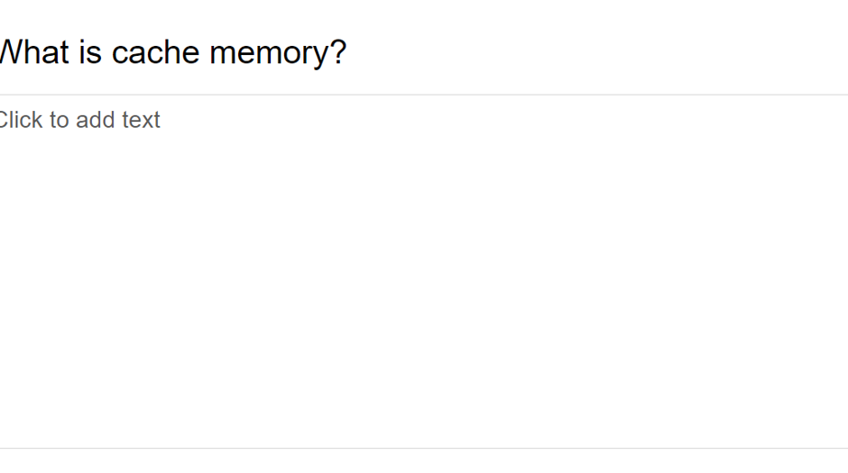Click the question mark ending the title
This screenshot has height=473, width=848.
[337, 53]
